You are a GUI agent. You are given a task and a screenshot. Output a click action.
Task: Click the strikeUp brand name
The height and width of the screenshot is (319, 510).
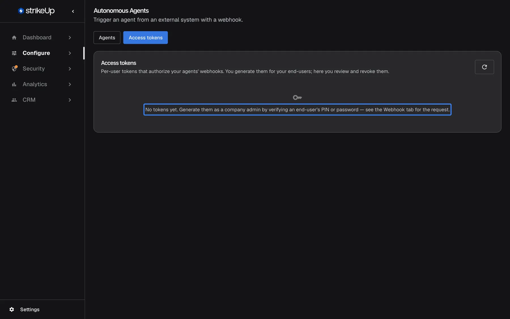point(40,11)
